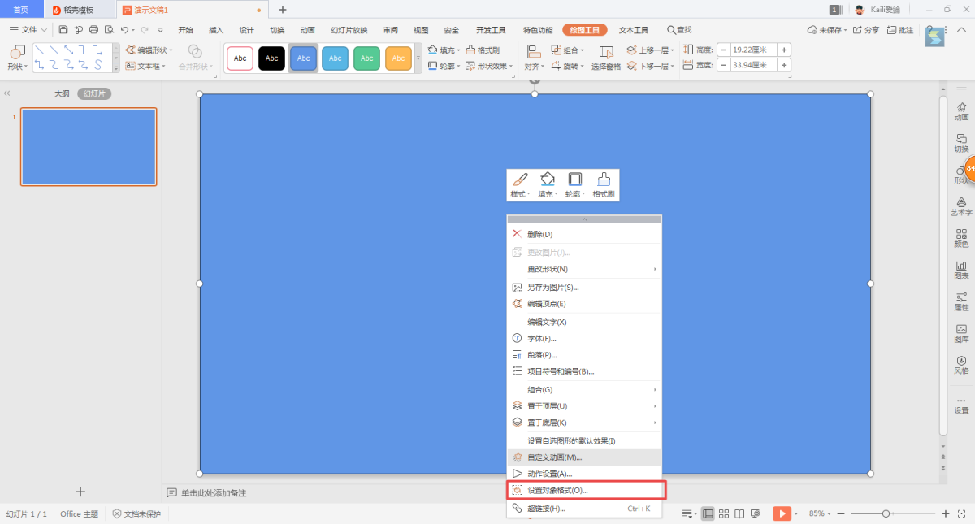The width and height of the screenshot is (975, 524).
Task: Open the art text (艺术字) sidebar icon
Action: (x=961, y=206)
